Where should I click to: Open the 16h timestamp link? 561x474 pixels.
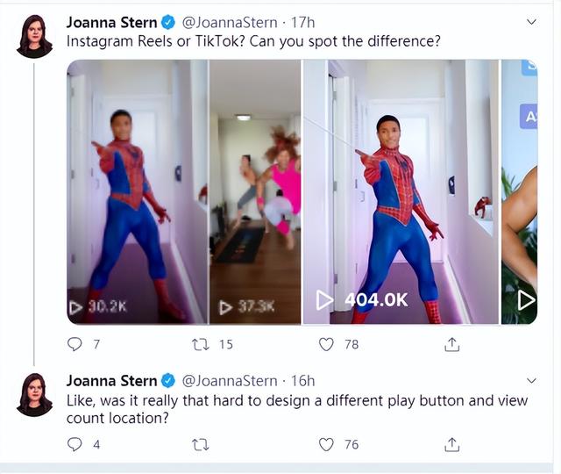(302, 381)
